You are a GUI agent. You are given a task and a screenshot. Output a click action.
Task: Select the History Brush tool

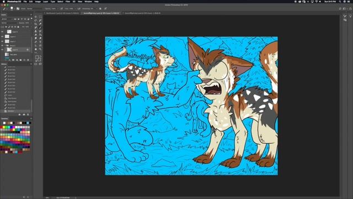tap(40, 32)
